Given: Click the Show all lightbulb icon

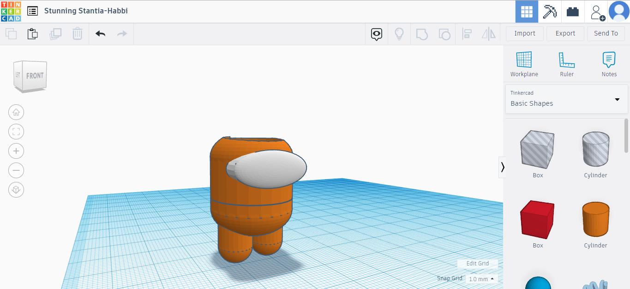Looking at the screenshot, I should tap(399, 34).
